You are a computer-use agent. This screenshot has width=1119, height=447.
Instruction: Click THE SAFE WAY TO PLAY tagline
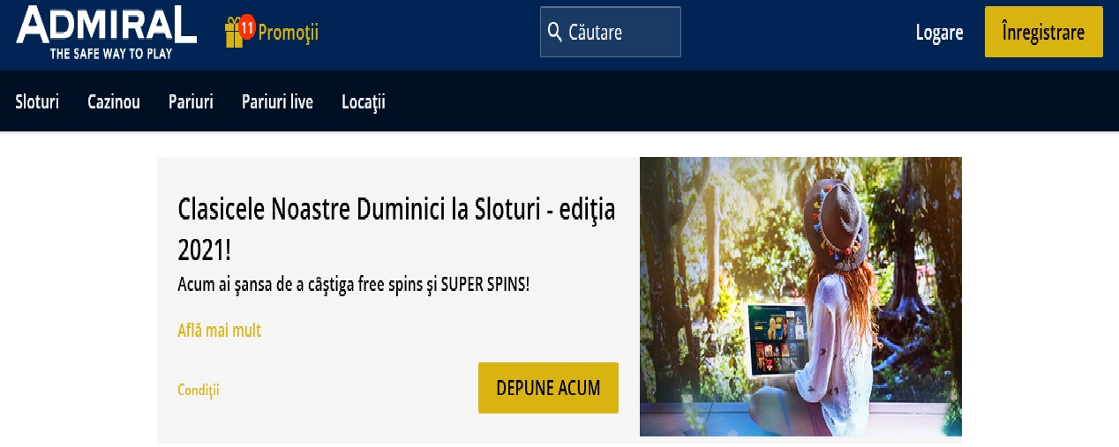click(110, 53)
